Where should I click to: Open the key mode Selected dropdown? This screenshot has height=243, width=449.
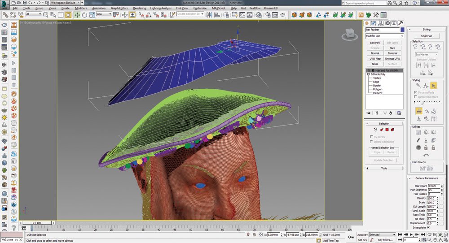[x=382, y=235]
